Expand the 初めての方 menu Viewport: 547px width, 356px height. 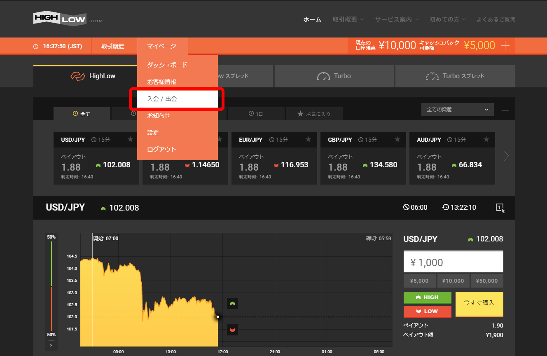point(448,19)
